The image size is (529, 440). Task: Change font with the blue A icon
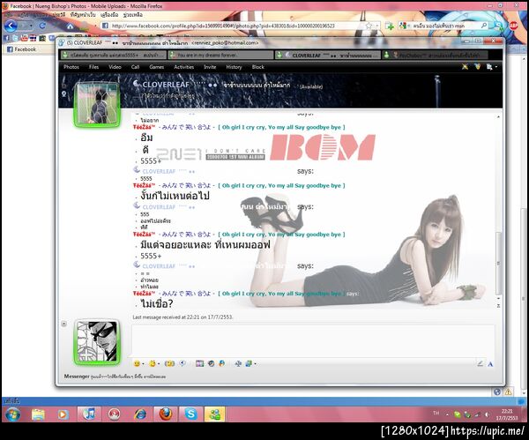[490, 364]
